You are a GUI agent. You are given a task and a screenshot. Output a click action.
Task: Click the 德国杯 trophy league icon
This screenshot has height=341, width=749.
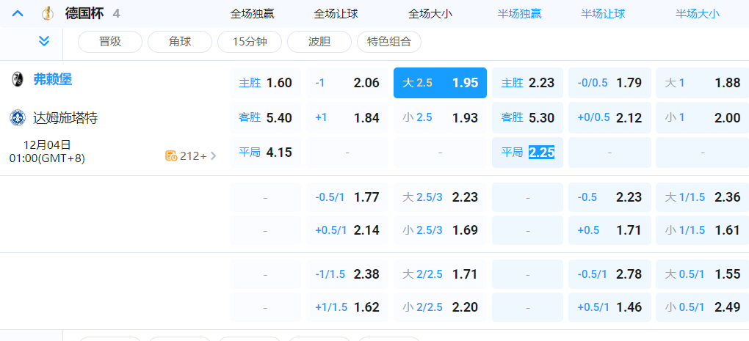[x=47, y=13]
